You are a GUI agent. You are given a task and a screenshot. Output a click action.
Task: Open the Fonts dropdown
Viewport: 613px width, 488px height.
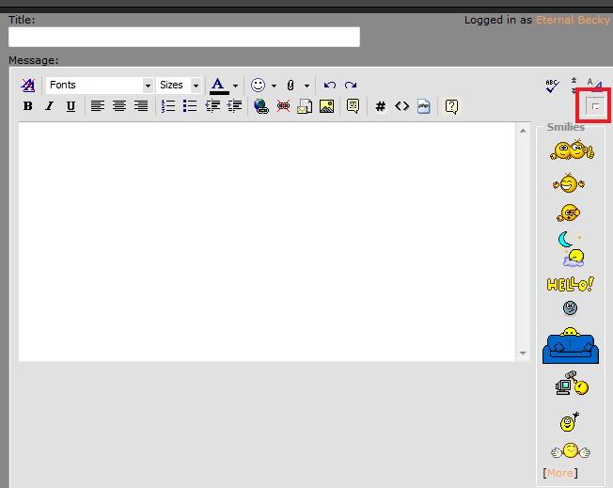[x=100, y=85]
